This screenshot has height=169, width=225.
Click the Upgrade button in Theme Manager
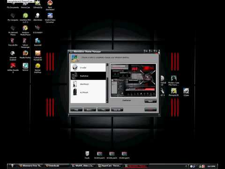coord(117,110)
